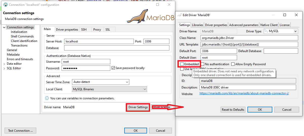This screenshot has height=136, width=304.
Task: Click Cancel in the Connection configuration dialog
Action: (x=160, y=131)
